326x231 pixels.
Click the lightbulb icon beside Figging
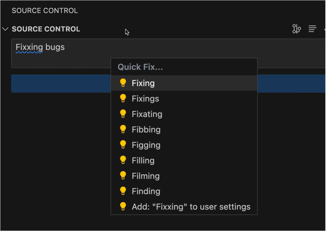123,145
